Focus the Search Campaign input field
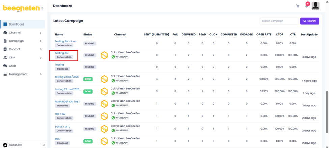Image resolution: width=329 pixels, height=148 pixels. point(278,21)
